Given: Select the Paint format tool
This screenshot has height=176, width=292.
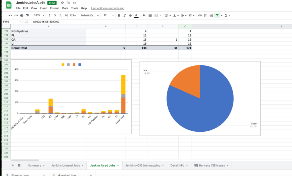Looking at the screenshot, I should click(27, 15).
